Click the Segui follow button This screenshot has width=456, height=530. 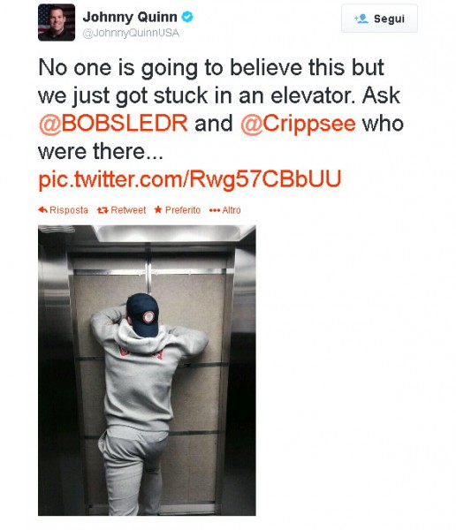coord(379,19)
